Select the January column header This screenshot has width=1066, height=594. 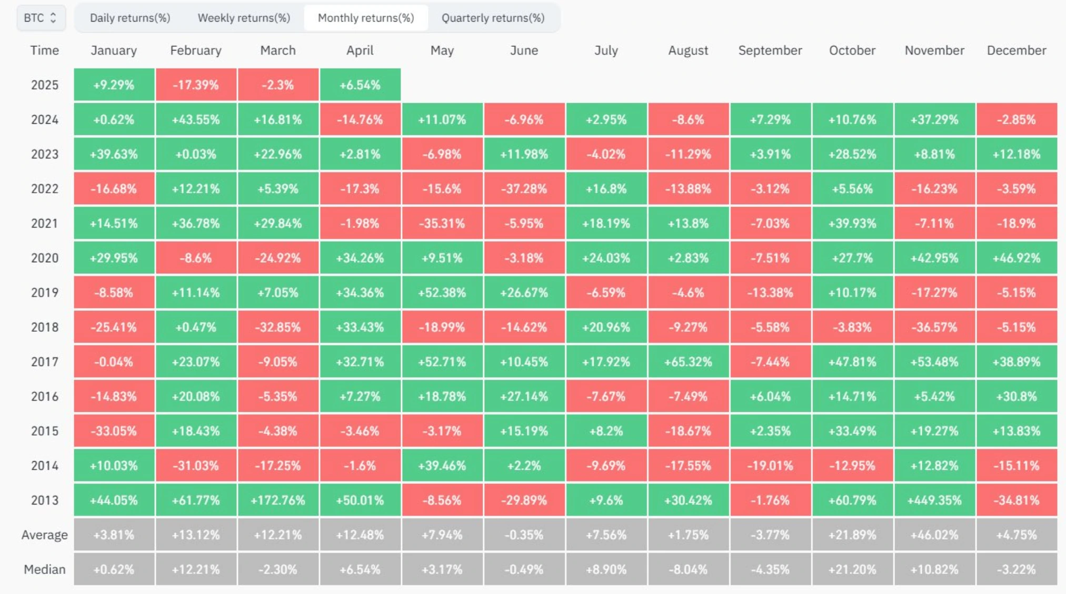(x=114, y=51)
